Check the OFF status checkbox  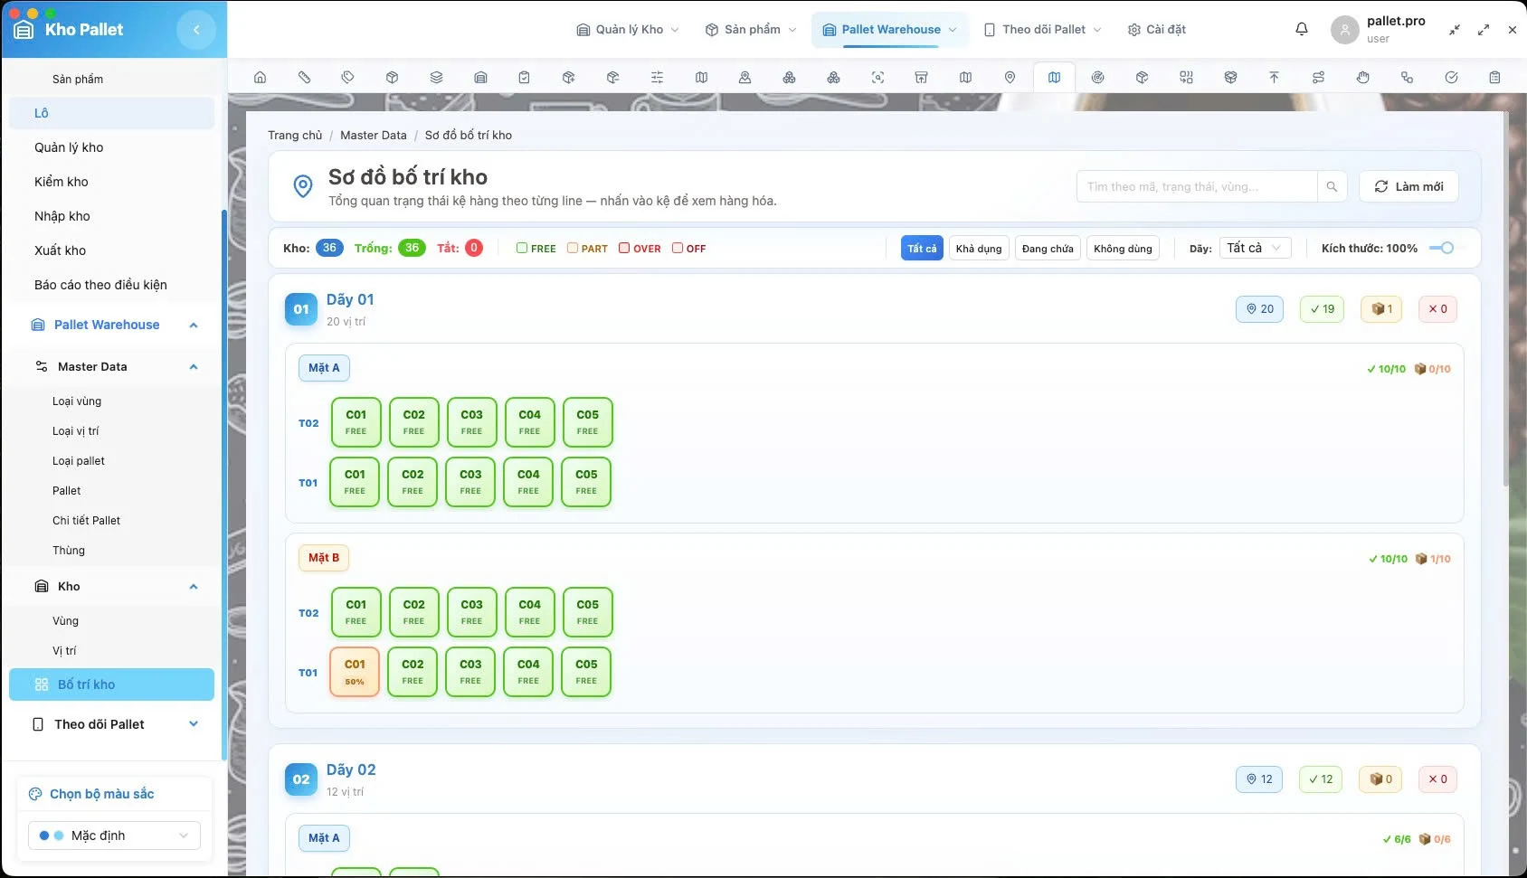point(678,248)
